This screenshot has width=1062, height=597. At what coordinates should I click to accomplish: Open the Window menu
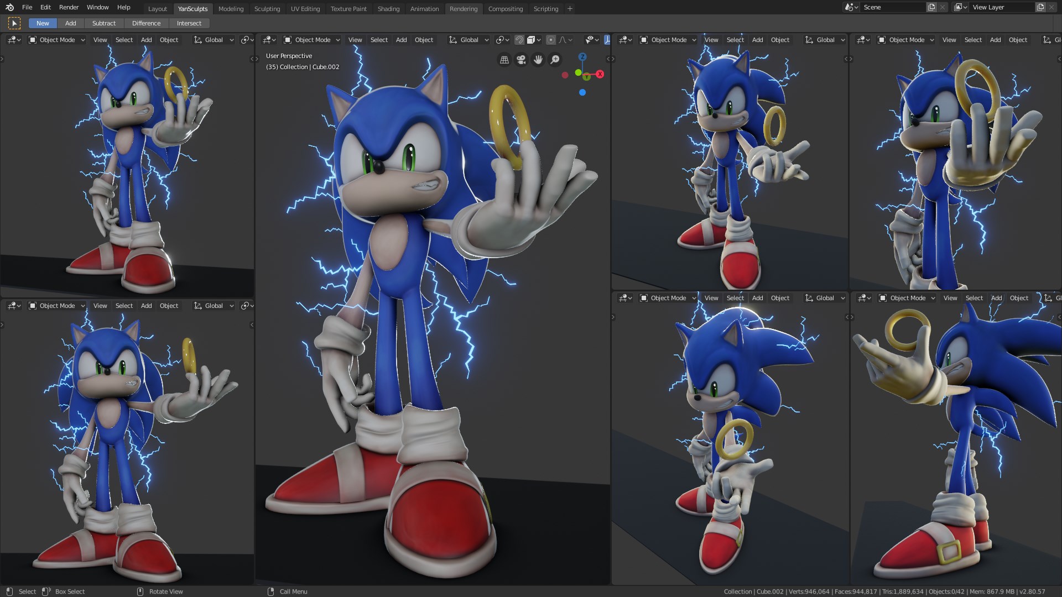point(98,7)
